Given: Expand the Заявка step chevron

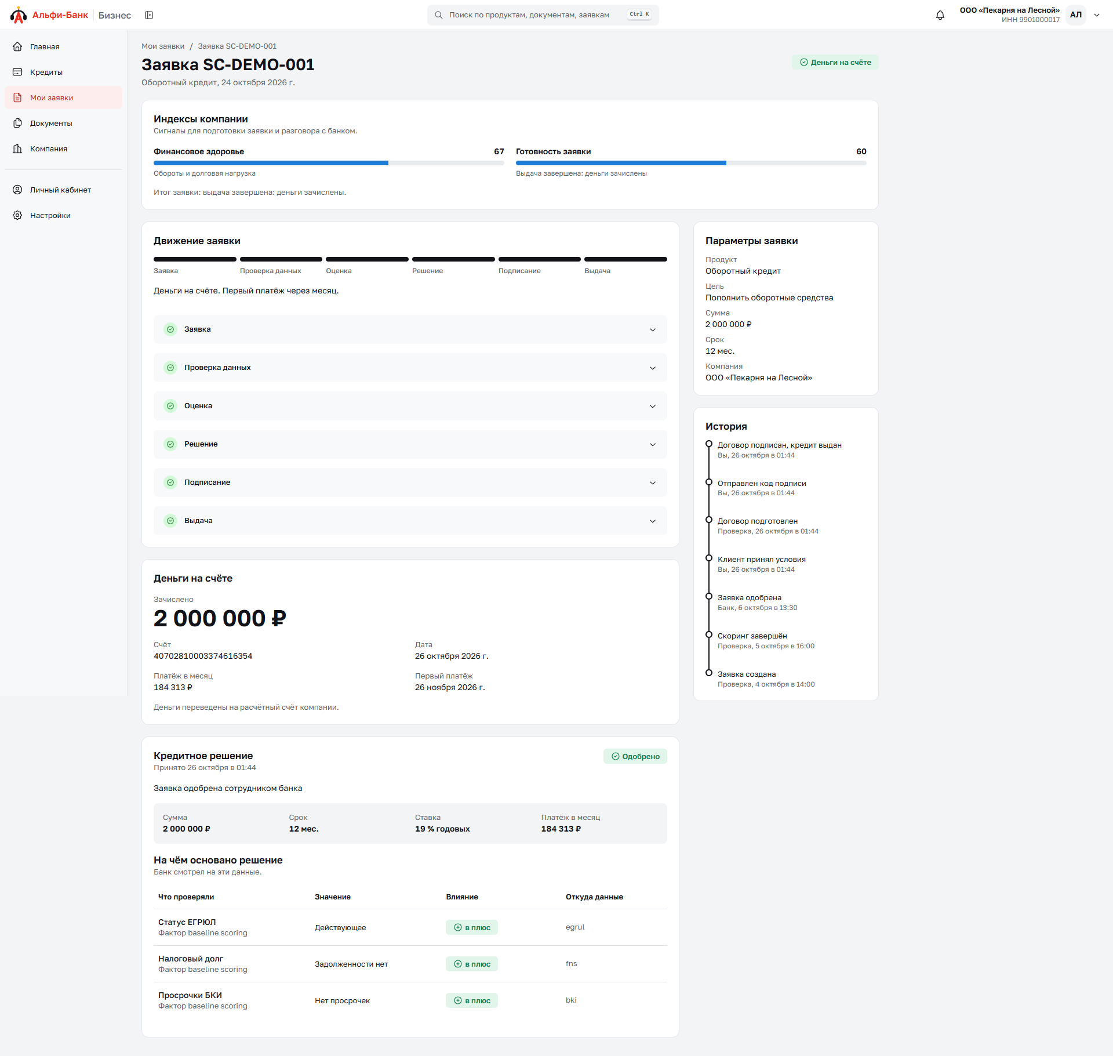Looking at the screenshot, I should tap(653, 329).
